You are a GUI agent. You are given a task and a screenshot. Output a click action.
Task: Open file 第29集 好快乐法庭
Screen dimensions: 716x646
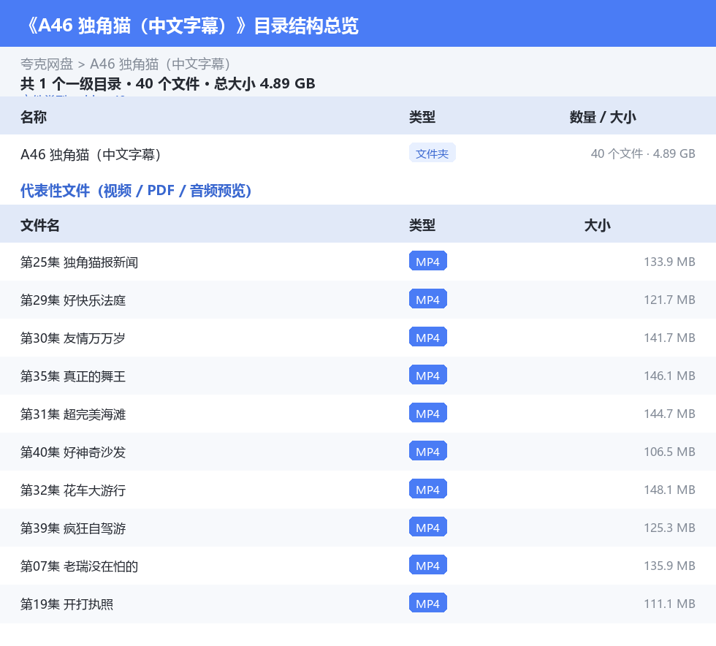[73, 300]
